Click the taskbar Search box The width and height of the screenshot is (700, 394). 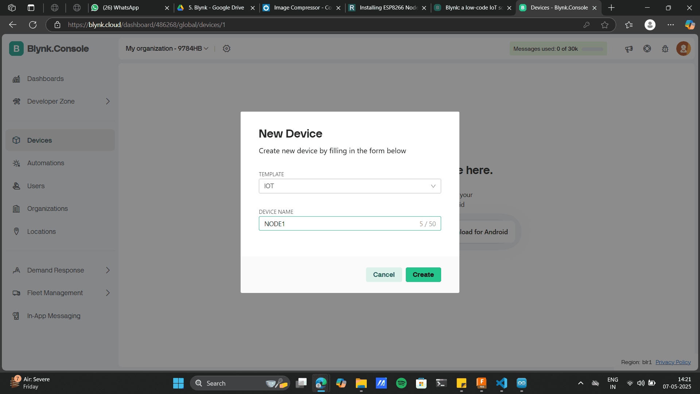pyautogui.click(x=240, y=383)
